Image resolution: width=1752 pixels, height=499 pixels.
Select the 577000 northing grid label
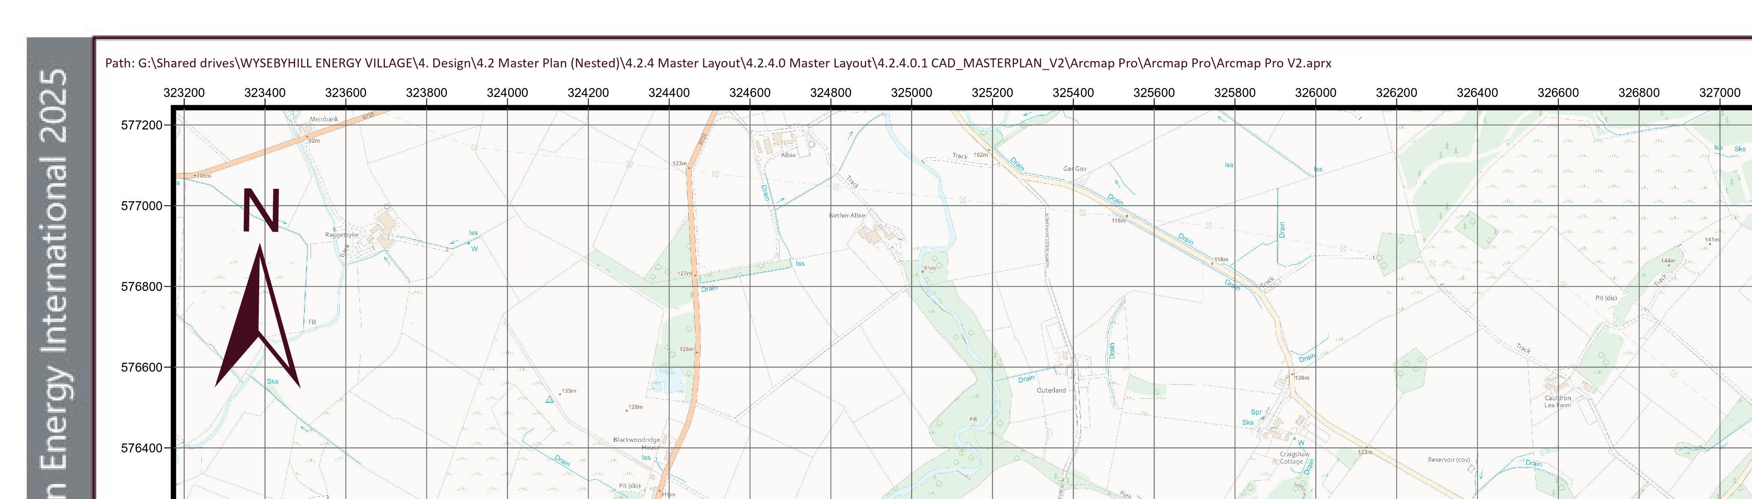pos(142,206)
